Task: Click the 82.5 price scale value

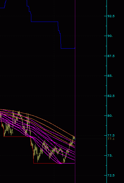Action: pyautogui.click(x=111, y=96)
